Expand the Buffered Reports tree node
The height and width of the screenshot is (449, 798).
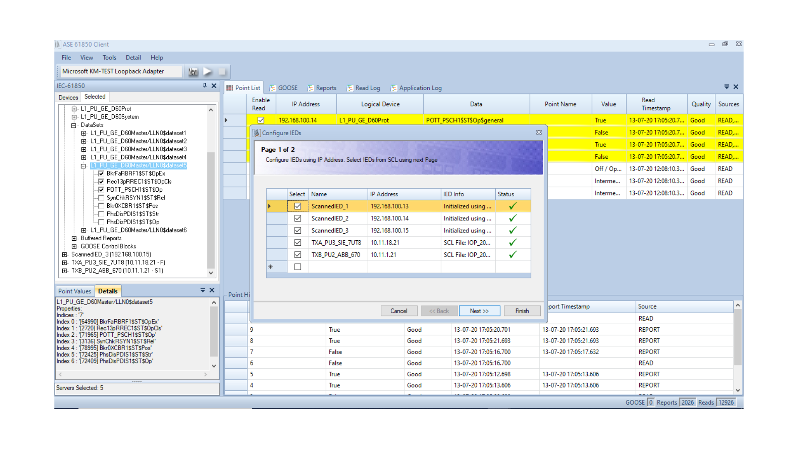[x=74, y=238]
